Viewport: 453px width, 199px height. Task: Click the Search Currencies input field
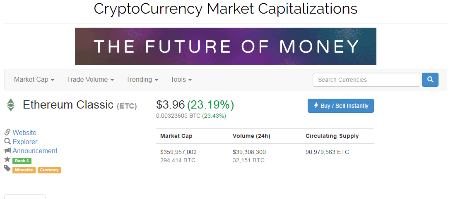pyautogui.click(x=366, y=80)
